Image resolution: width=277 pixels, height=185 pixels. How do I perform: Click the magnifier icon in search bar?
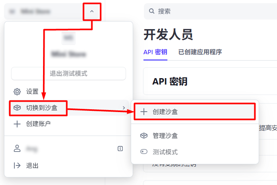coord(151,11)
